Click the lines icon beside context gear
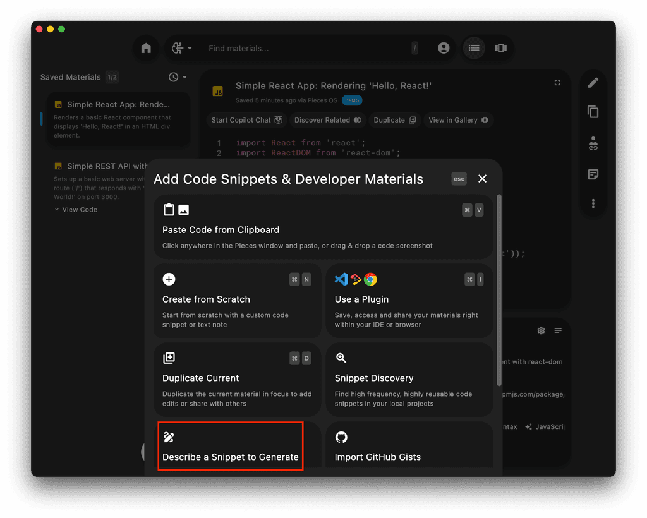This screenshot has height=518, width=647. [x=558, y=330]
